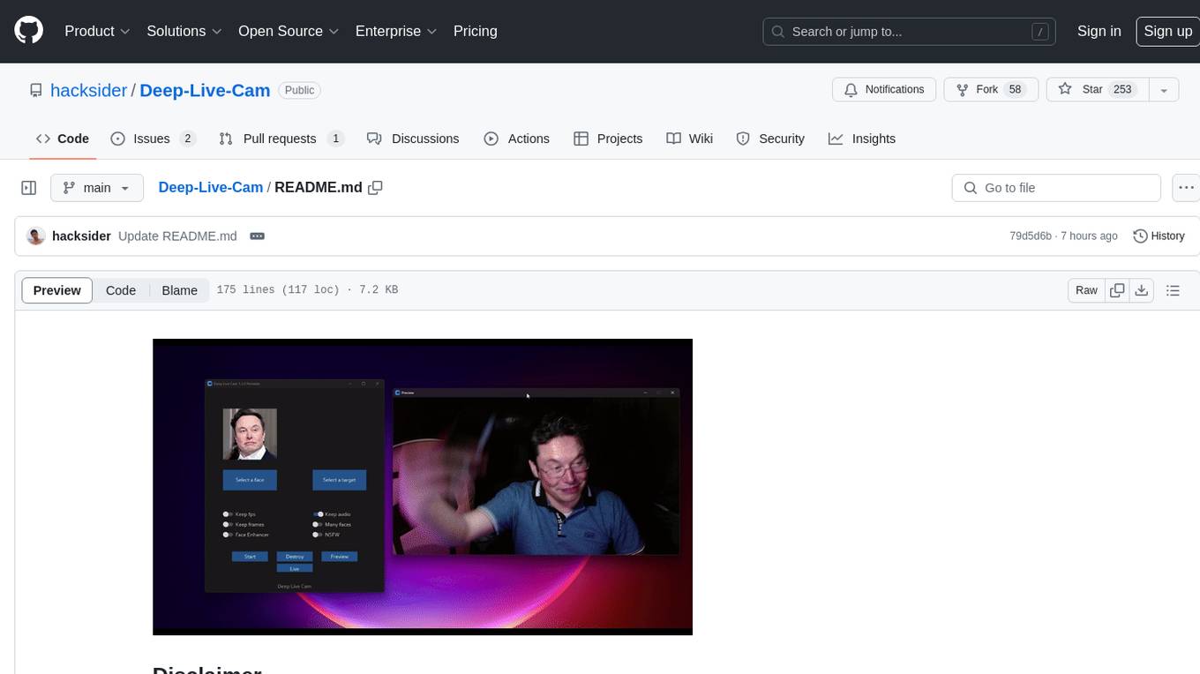1200x674 pixels.
Task: Open the Update README.md commit message
Action: click(x=177, y=236)
